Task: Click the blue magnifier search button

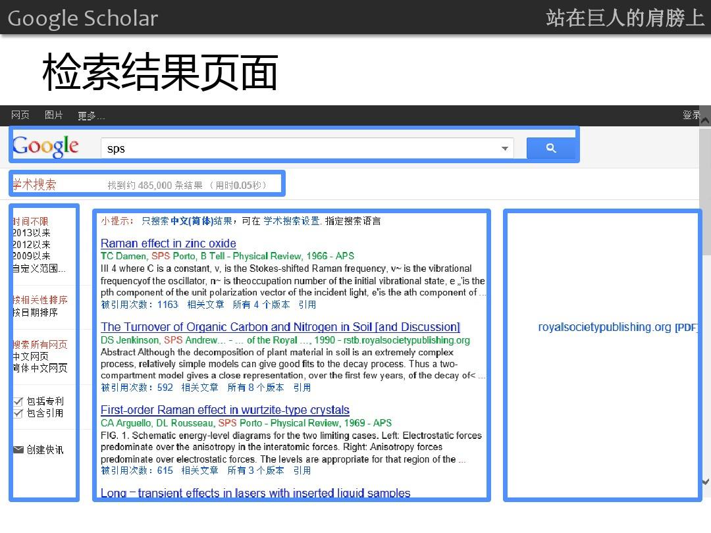Action: point(551,149)
